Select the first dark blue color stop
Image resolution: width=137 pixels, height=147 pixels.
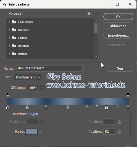coord(8,107)
